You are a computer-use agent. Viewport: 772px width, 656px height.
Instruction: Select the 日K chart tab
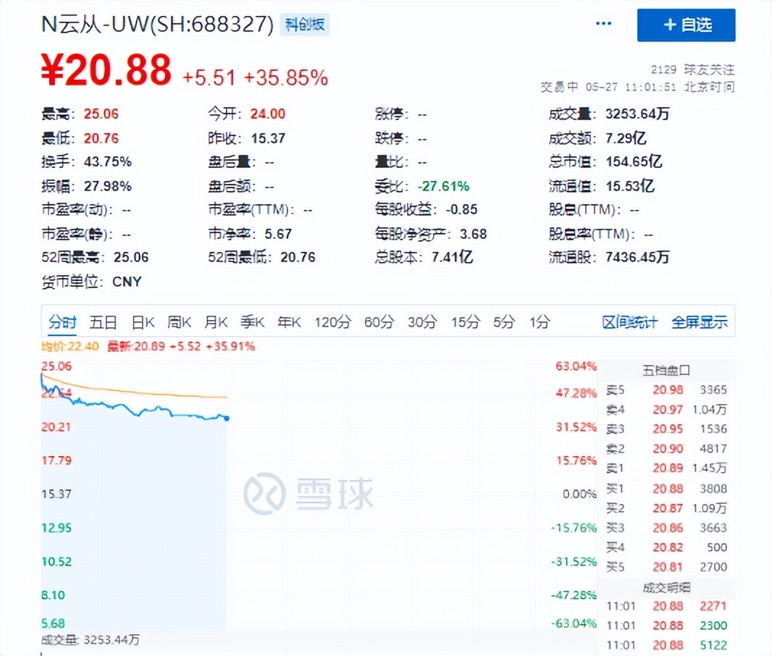143,322
